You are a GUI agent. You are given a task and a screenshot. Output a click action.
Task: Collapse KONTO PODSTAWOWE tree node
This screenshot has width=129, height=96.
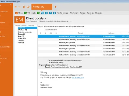click(x=15, y=26)
